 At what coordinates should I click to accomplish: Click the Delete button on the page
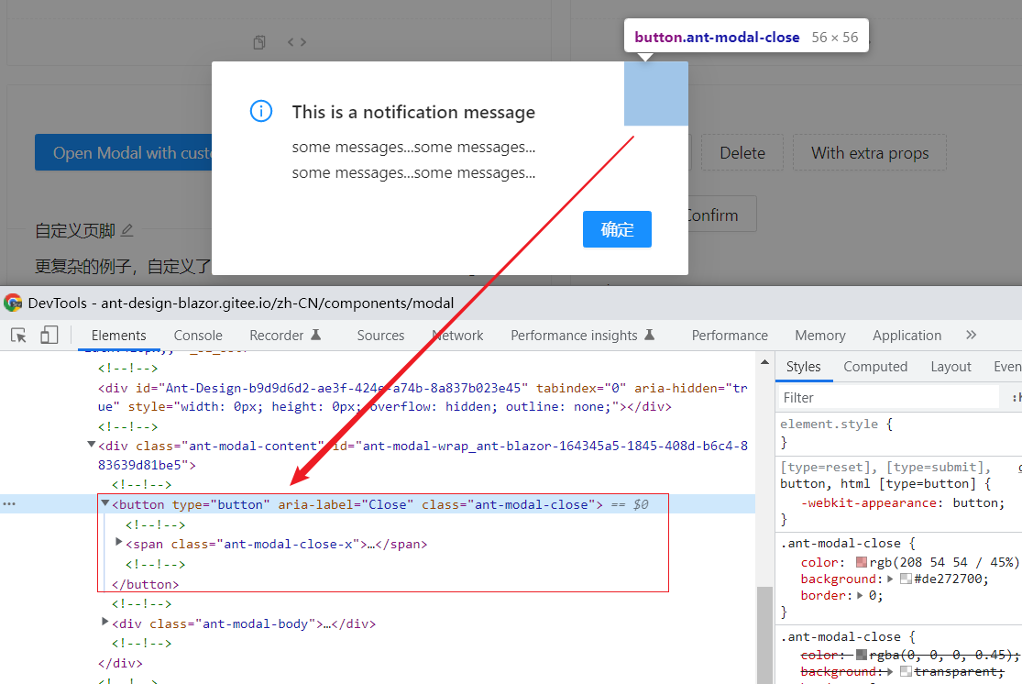click(742, 152)
